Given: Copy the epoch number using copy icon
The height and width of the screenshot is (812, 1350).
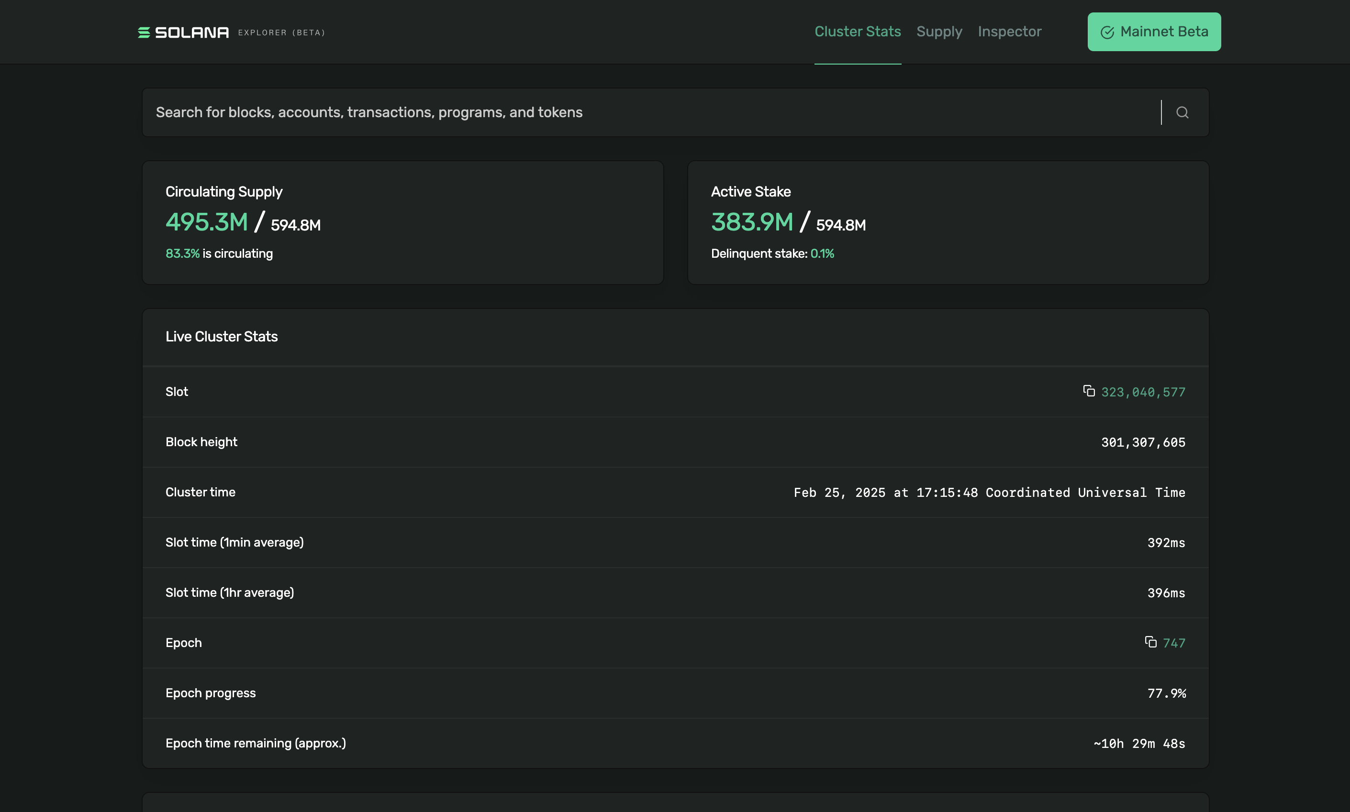Looking at the screenshot, I should 1151,642.
